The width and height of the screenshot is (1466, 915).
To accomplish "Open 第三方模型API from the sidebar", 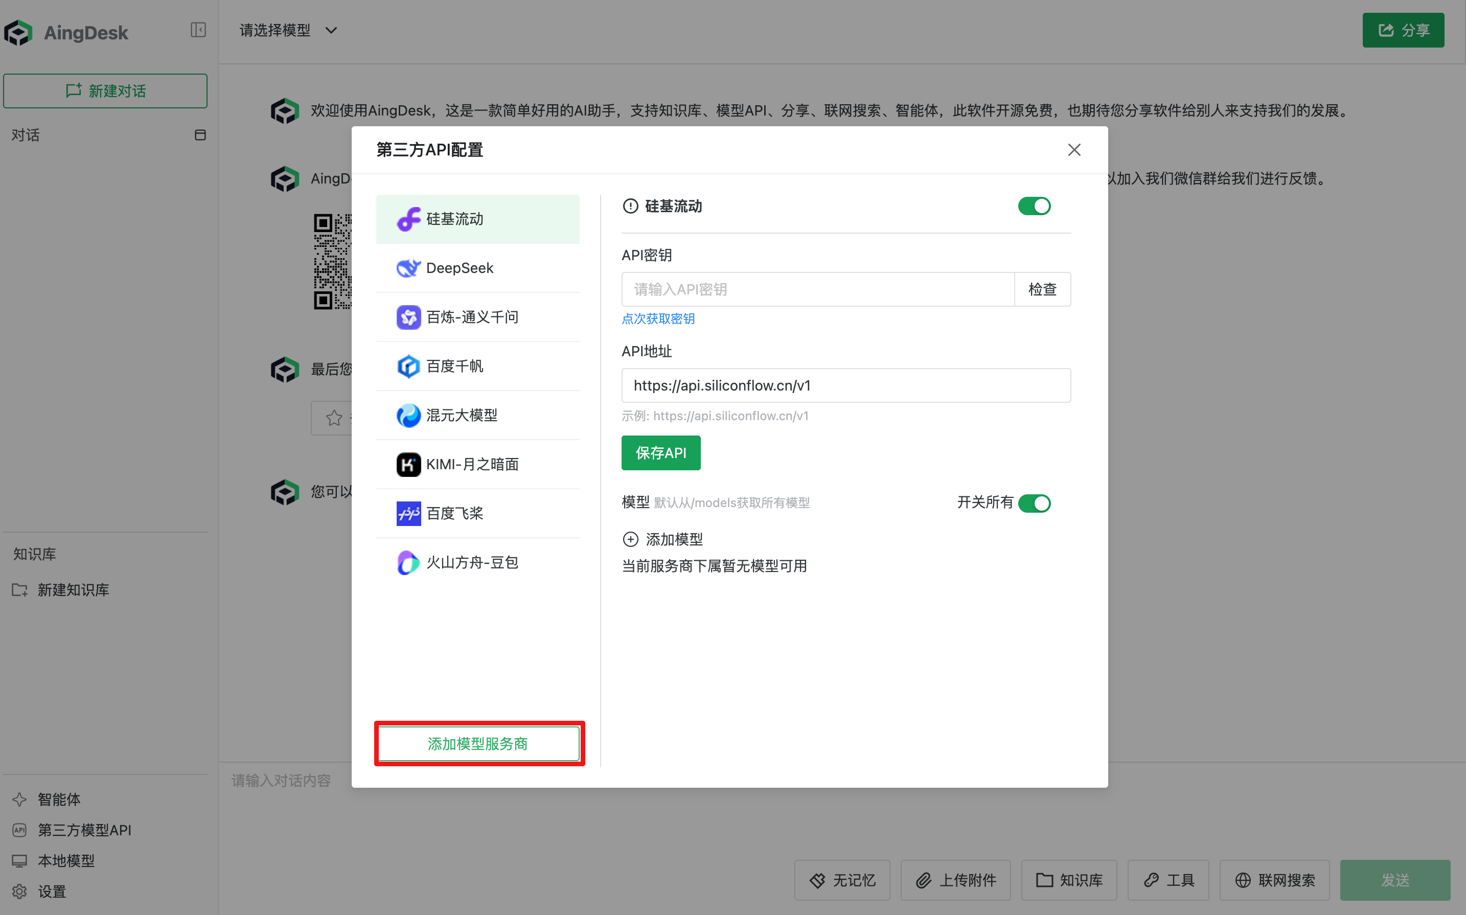I will point(85,830).
